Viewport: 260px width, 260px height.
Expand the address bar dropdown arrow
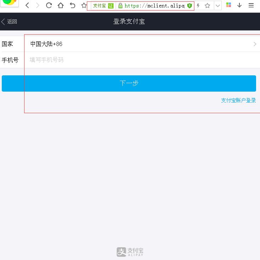(x=217, y=6)
